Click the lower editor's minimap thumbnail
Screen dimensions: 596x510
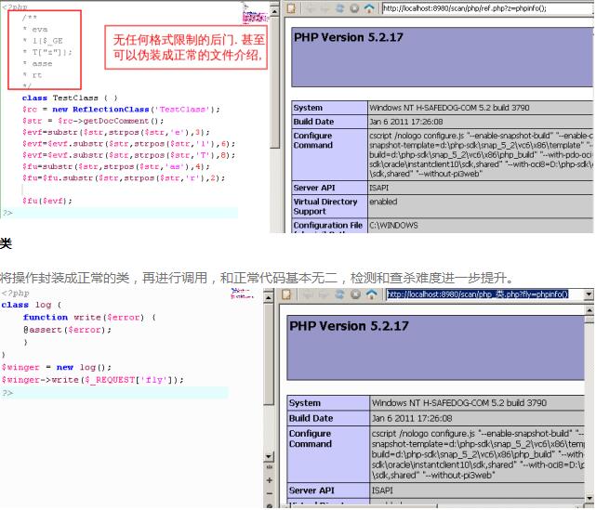click(242, 294)
